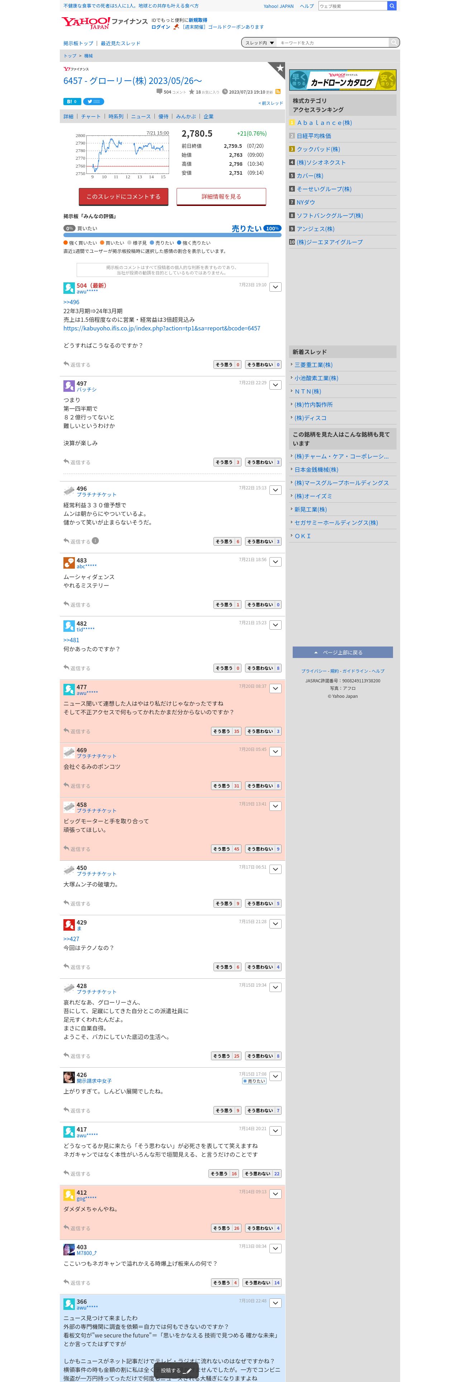Open the スレッド内 search scope dropdown

tap(260, 43)
